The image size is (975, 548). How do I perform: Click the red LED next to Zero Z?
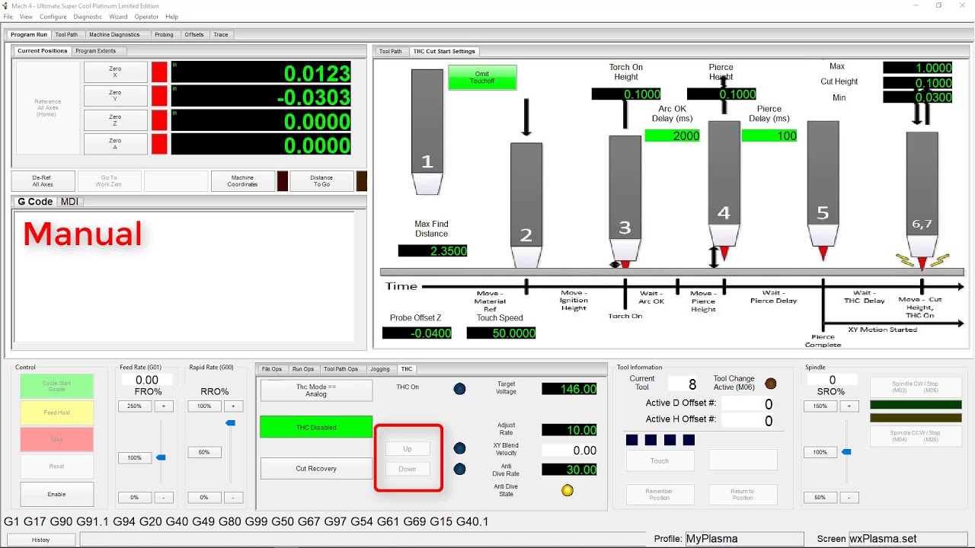[x=159, y=120]
